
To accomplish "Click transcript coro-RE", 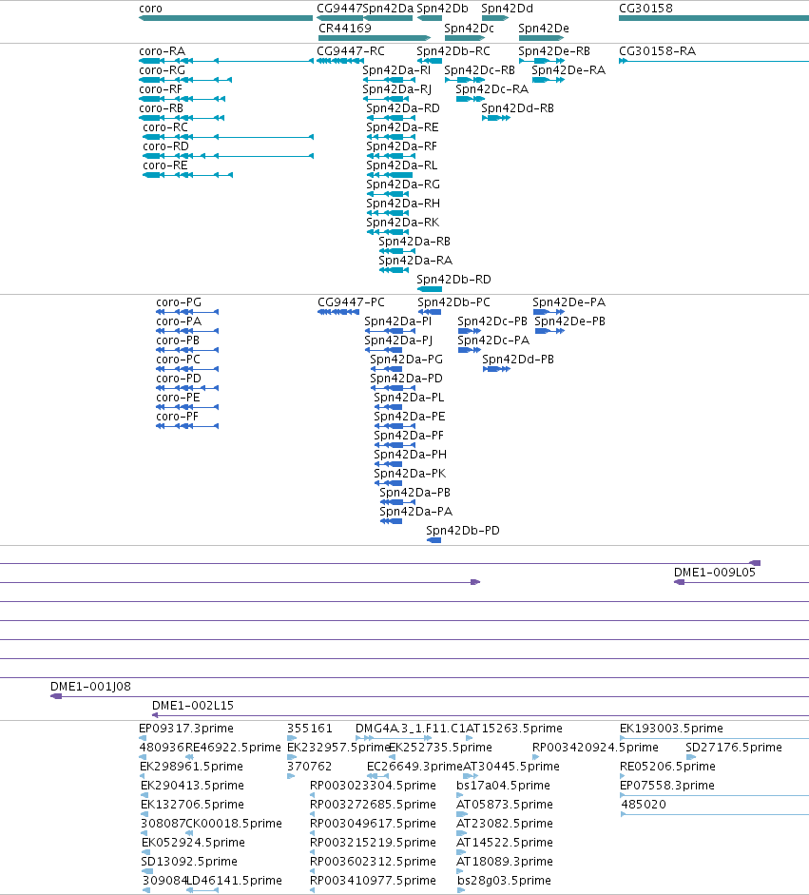I will (x=187, y=175).
